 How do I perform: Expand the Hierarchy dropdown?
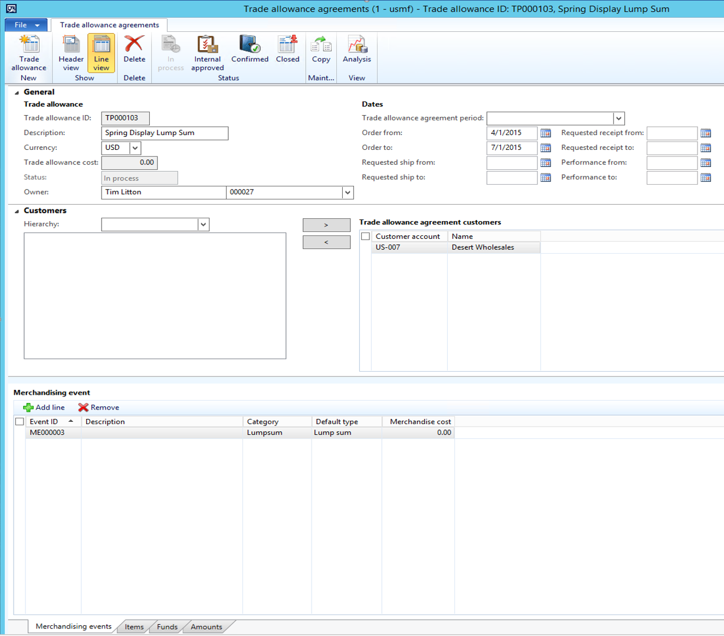click(x=203, y=225)
